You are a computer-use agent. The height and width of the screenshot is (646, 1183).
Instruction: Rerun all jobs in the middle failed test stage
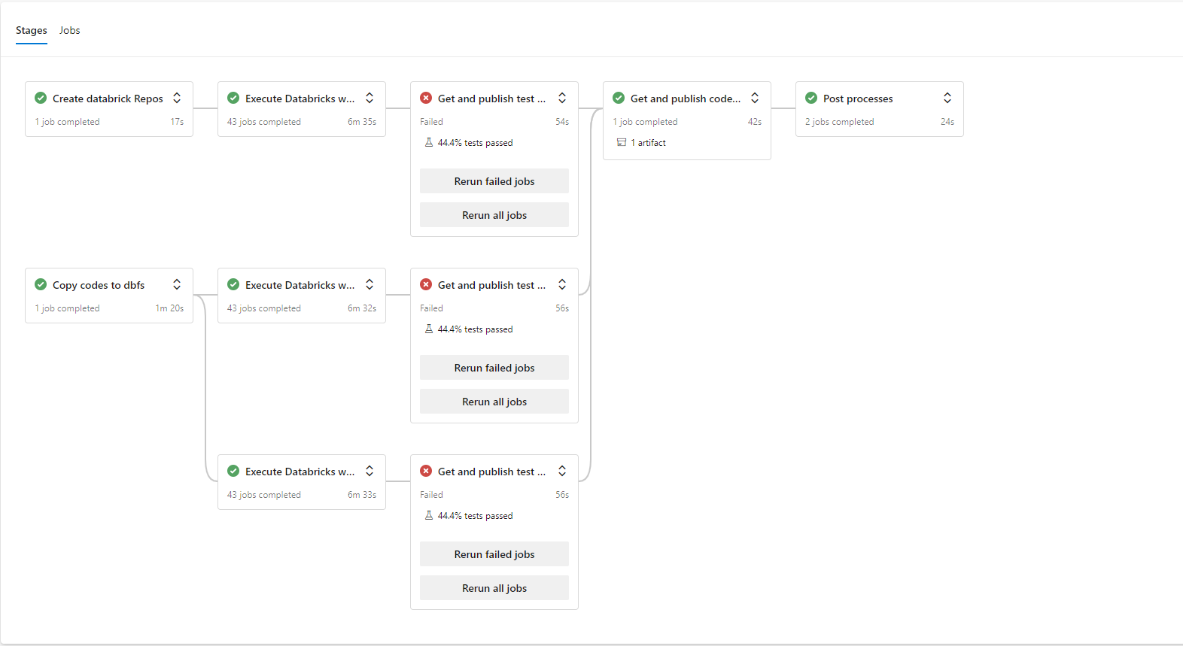click(494, 402)
